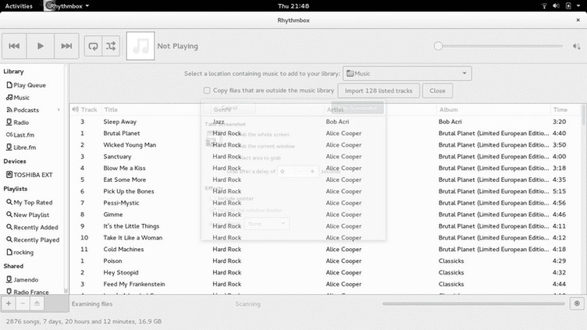Open New Playlist in sidebar
This screenshot has width=587, height=330.
click(27, 215)
